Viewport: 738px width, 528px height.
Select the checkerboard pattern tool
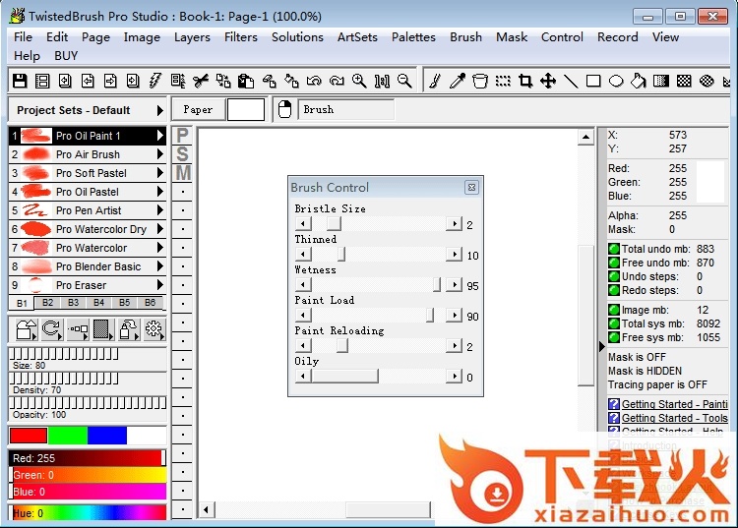point(684,81)
